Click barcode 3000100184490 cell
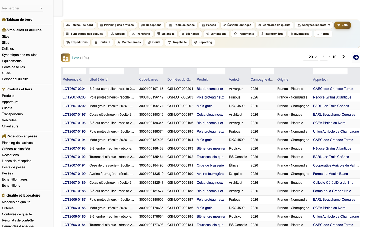This screenshot has width=368, height=227. [151, 165]
